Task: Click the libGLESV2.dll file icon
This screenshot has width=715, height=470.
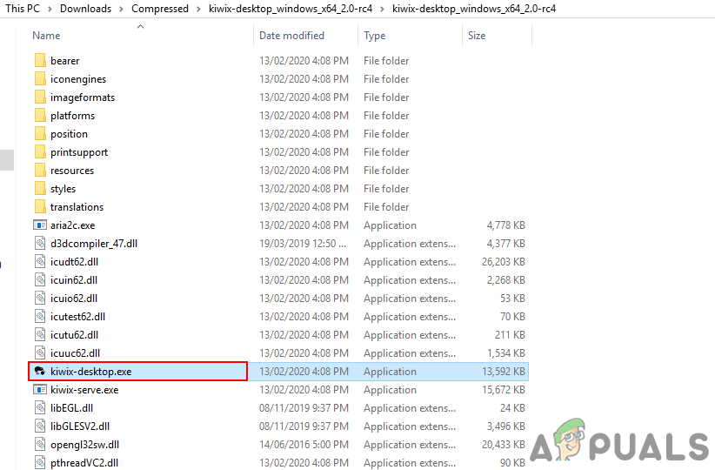Action: point(40,426)
